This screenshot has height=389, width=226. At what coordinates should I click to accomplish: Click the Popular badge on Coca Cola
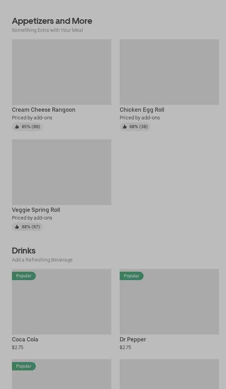(x=24, y=276)
